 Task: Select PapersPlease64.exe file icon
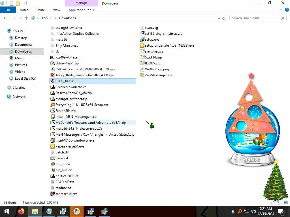pyautogui.click(x=52, y=146)
